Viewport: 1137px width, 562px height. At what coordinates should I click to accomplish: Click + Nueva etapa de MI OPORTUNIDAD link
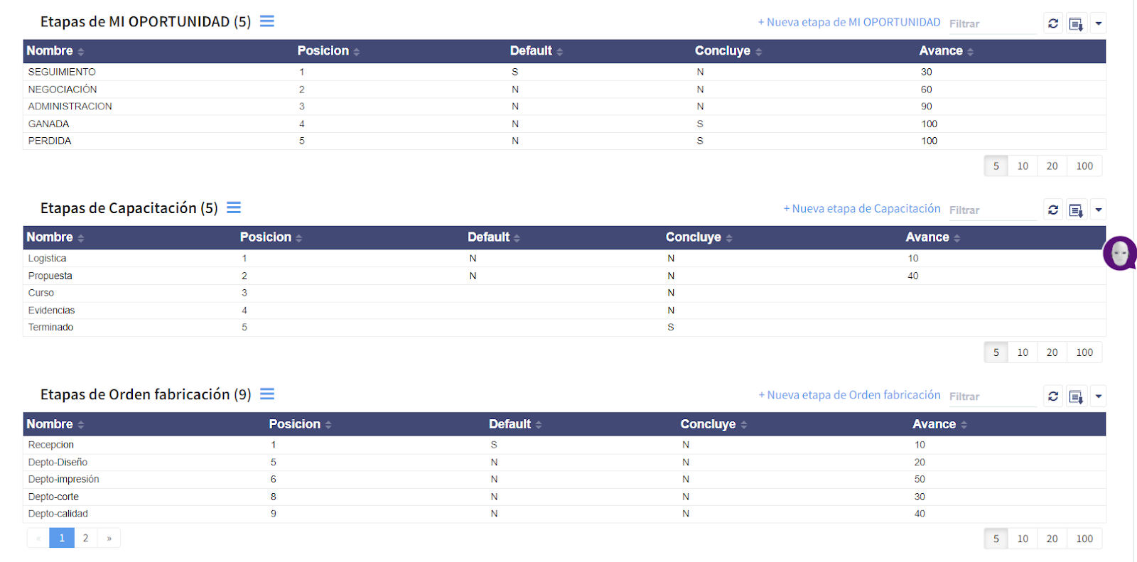pos(849,23)
